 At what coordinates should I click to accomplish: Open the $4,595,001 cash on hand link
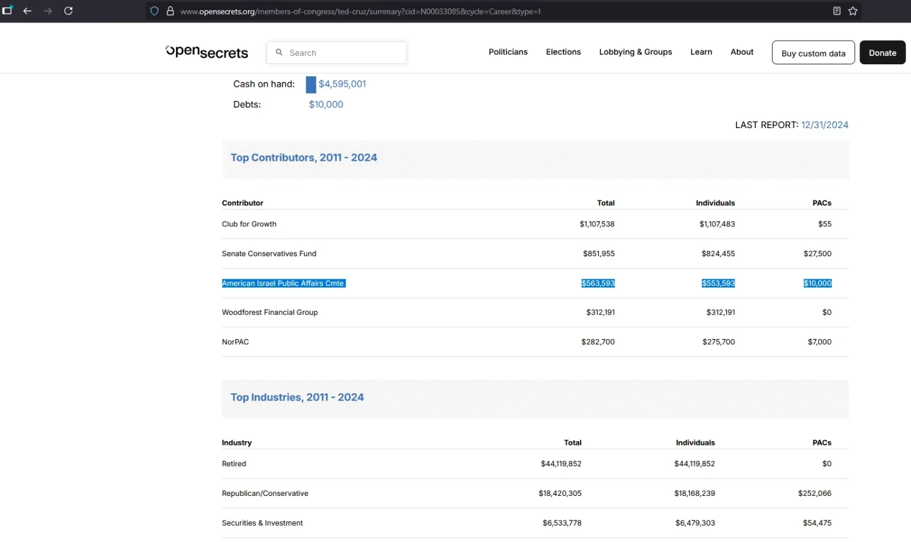pyautogui.click(x=343, y=84)
